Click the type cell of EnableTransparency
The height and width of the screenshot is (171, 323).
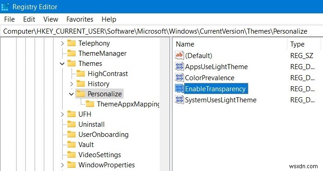click(302, 88)
